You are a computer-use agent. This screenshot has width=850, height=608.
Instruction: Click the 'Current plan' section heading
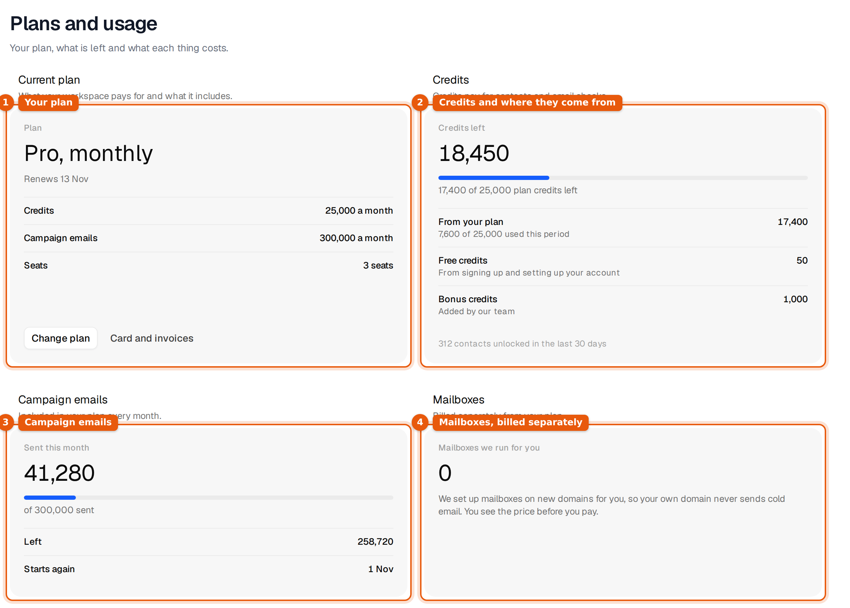(49, 80)
